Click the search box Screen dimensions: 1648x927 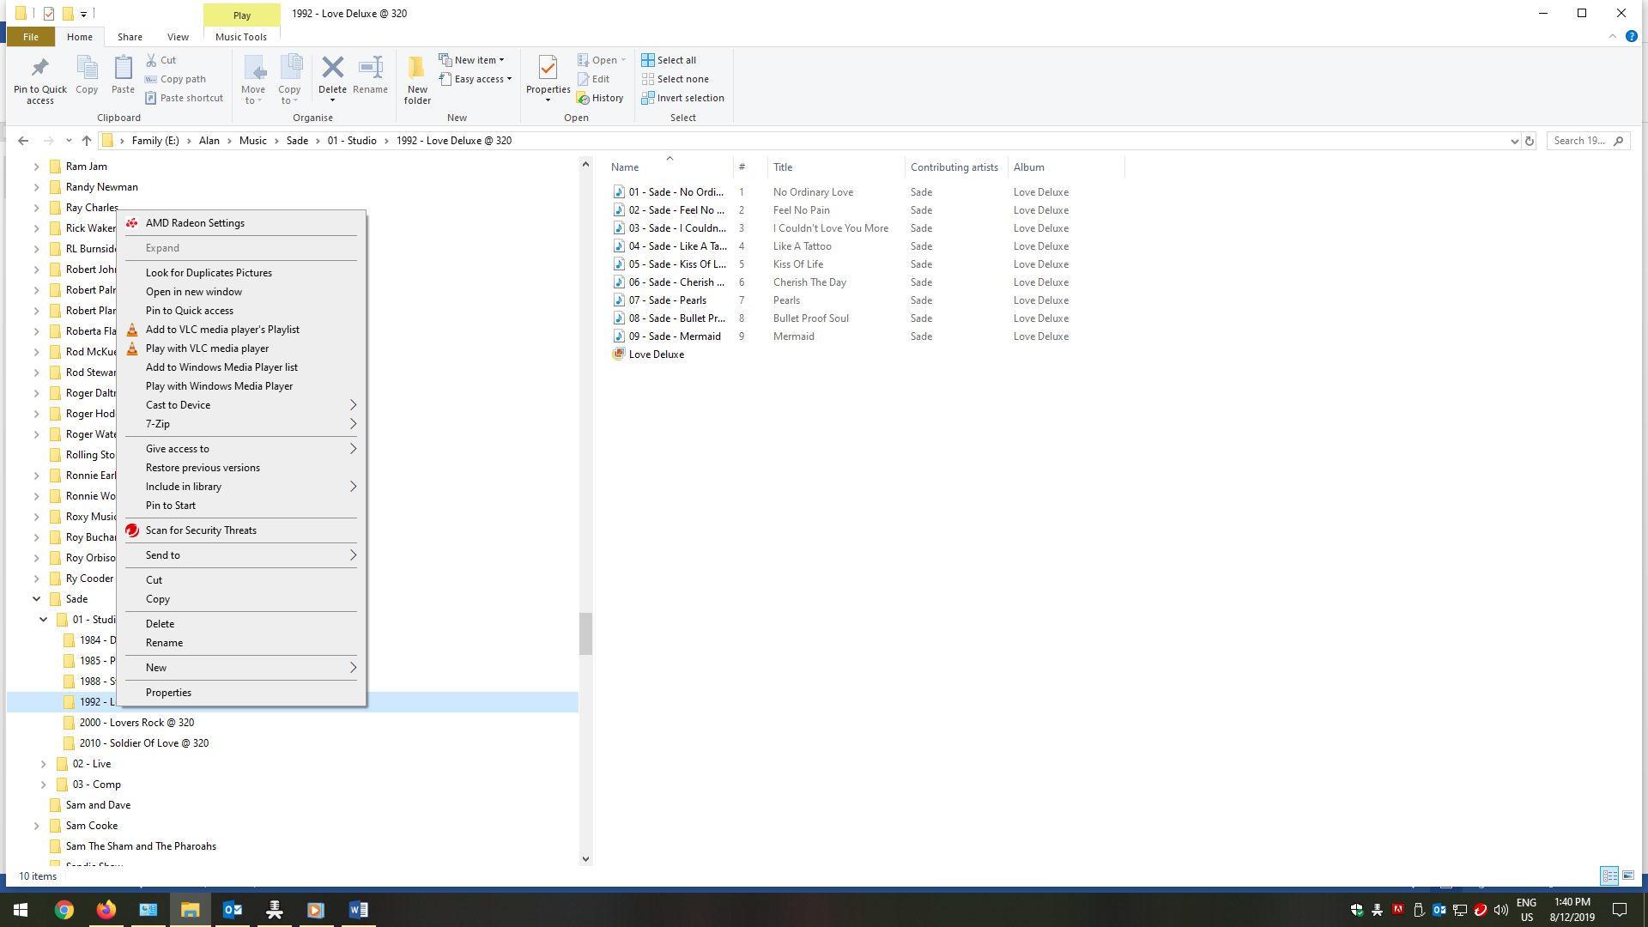point(1587,141)
